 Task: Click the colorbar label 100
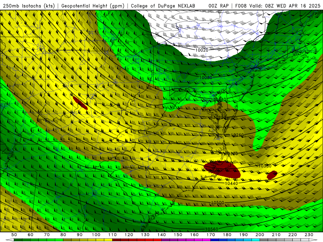pos(96,235)
